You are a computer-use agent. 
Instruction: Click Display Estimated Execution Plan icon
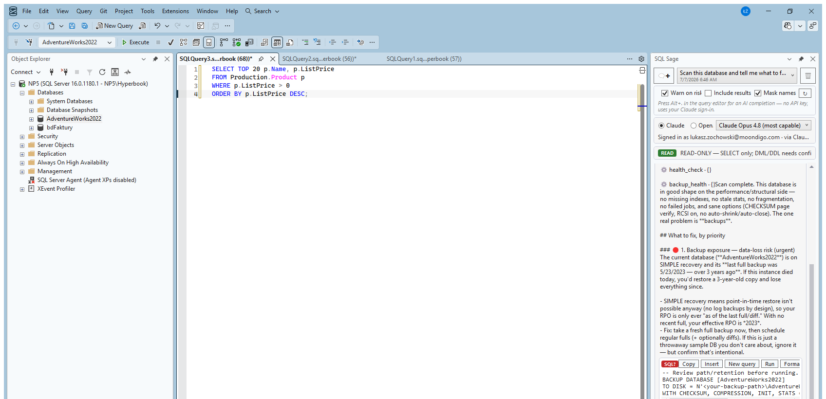184,42
